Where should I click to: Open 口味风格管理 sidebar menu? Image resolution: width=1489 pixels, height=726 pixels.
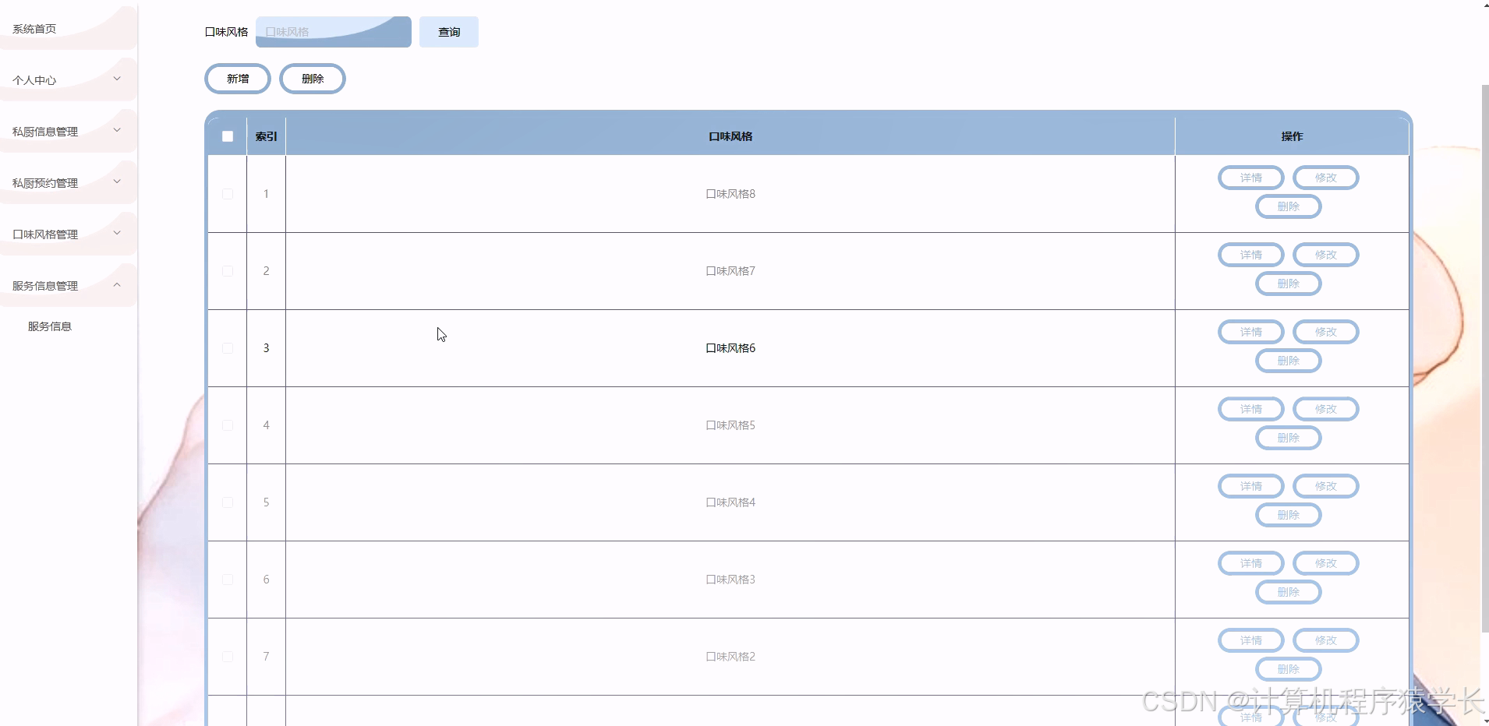click(69, 234)
